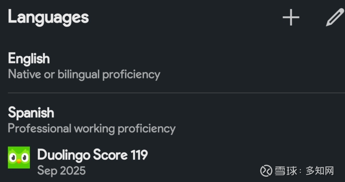345x182 pixels.
Task: Click Professional working proficiency text
Action: [x=92, y=128]
